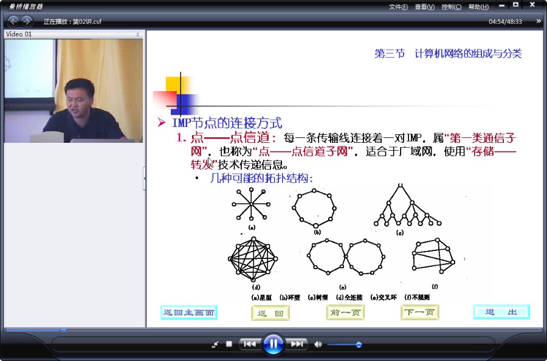Minimize the 景桥播放器 window

[x=501, y=5]
